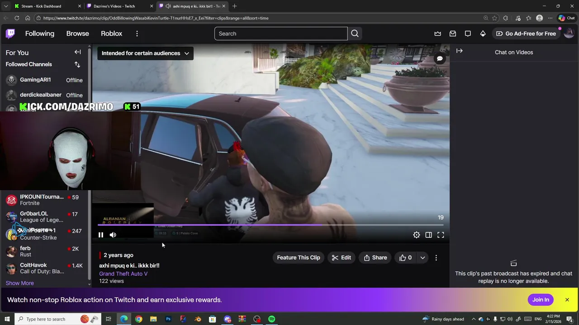579x325 pixels.
Task: Pause the clip playback
Action: coord(100,235)
